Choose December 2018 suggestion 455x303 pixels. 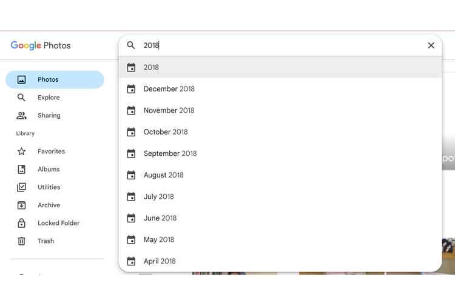pos(169,89)
